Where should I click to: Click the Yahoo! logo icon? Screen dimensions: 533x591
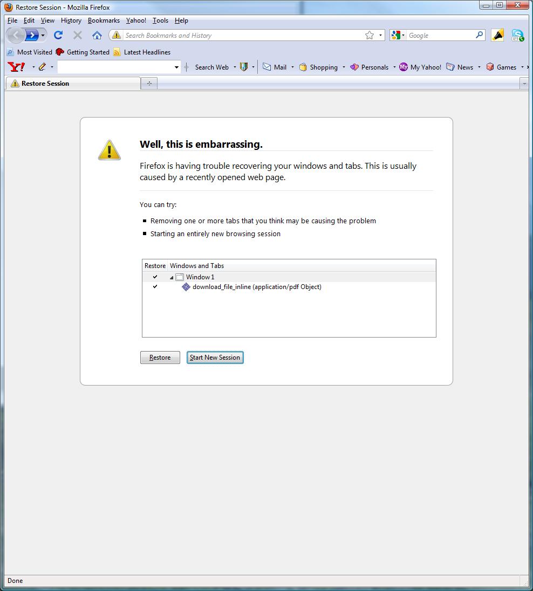pyautogui.click(x=17, y=67)
